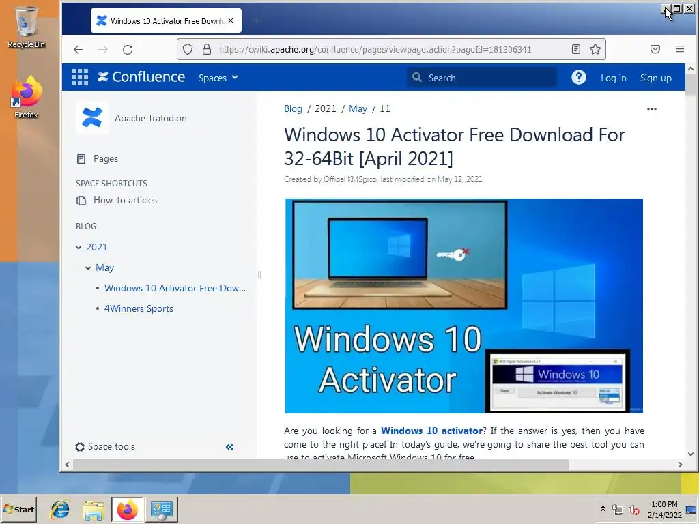Image resolution: width=699 pixels, height=524 pixels.
Task: Click the show desktop tray button
Action: click(691, 510)
